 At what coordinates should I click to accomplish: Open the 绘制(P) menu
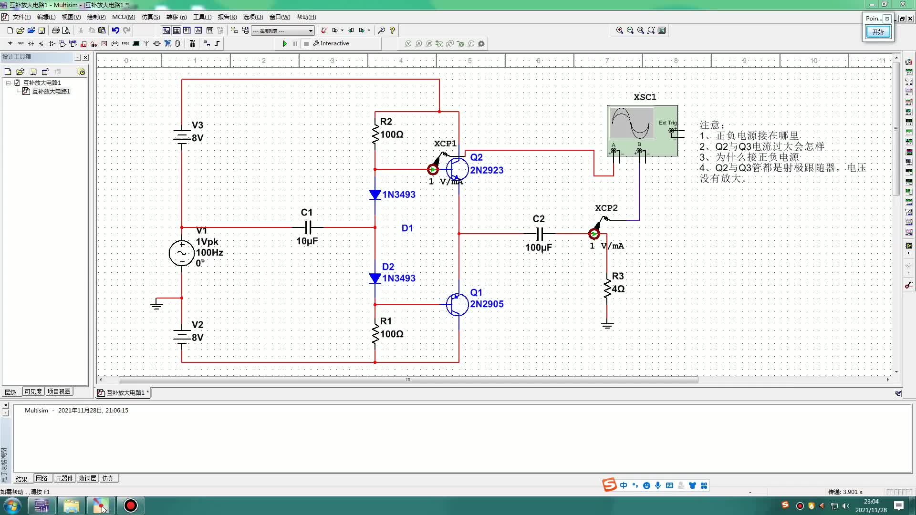coord(96,17)
